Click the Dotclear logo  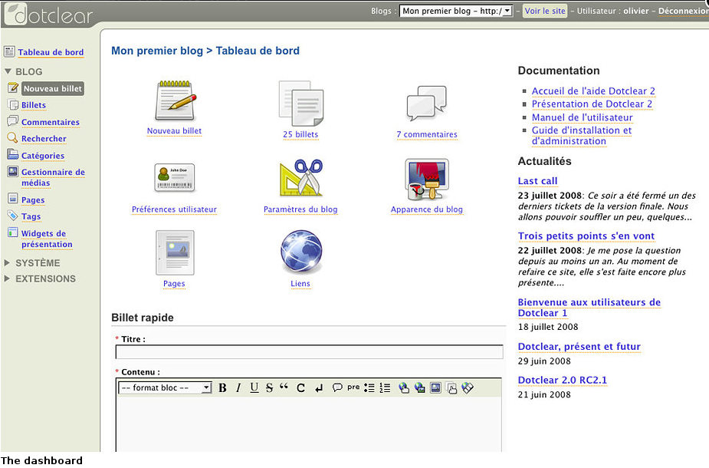tap(48, 14)
